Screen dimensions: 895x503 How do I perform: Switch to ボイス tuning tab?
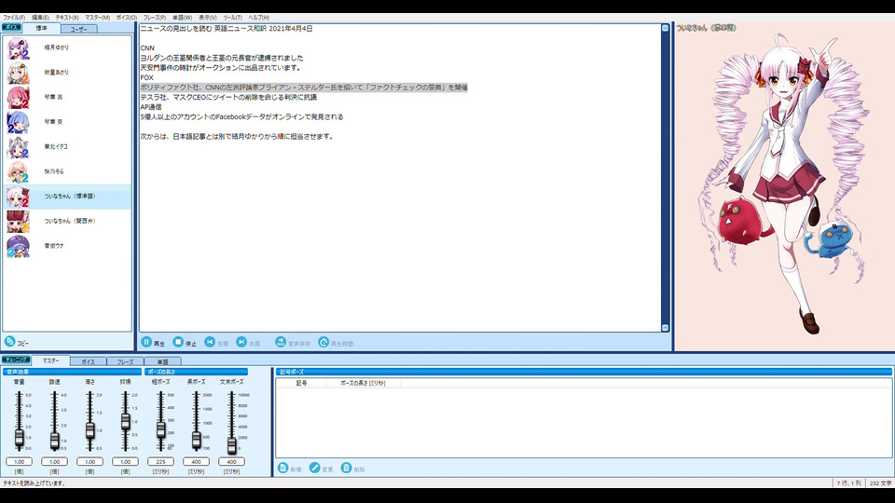pos(88,361)
